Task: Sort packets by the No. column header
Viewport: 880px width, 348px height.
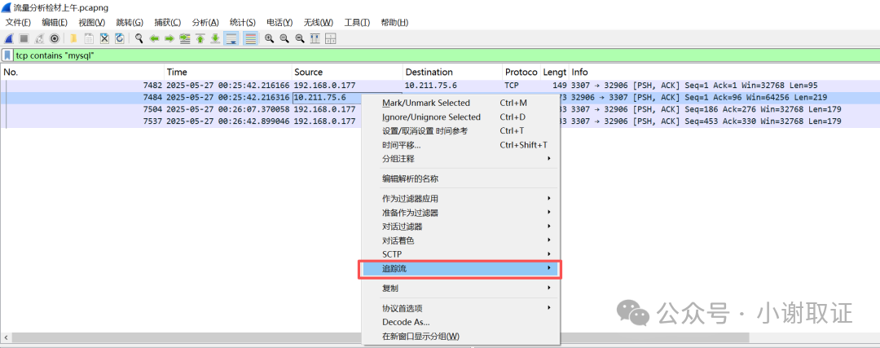Action: (82, 72)
